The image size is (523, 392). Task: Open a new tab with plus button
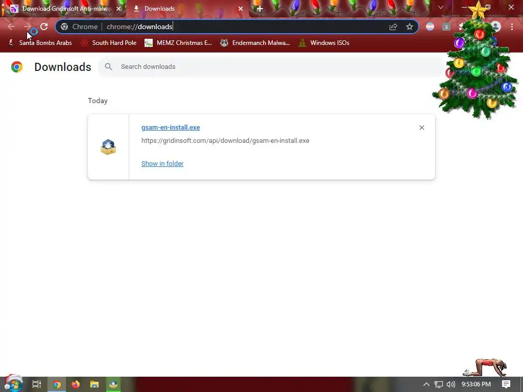(260, 9)
